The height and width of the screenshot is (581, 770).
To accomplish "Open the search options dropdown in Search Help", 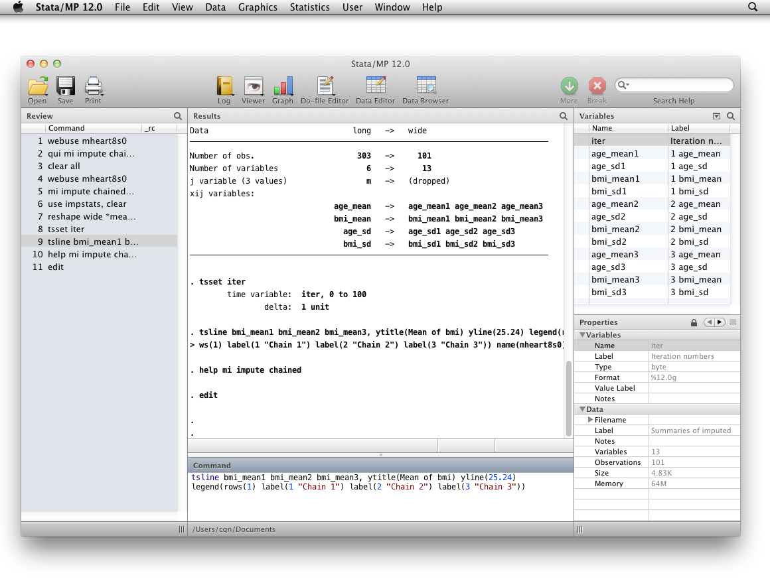I will coord(624,85).
